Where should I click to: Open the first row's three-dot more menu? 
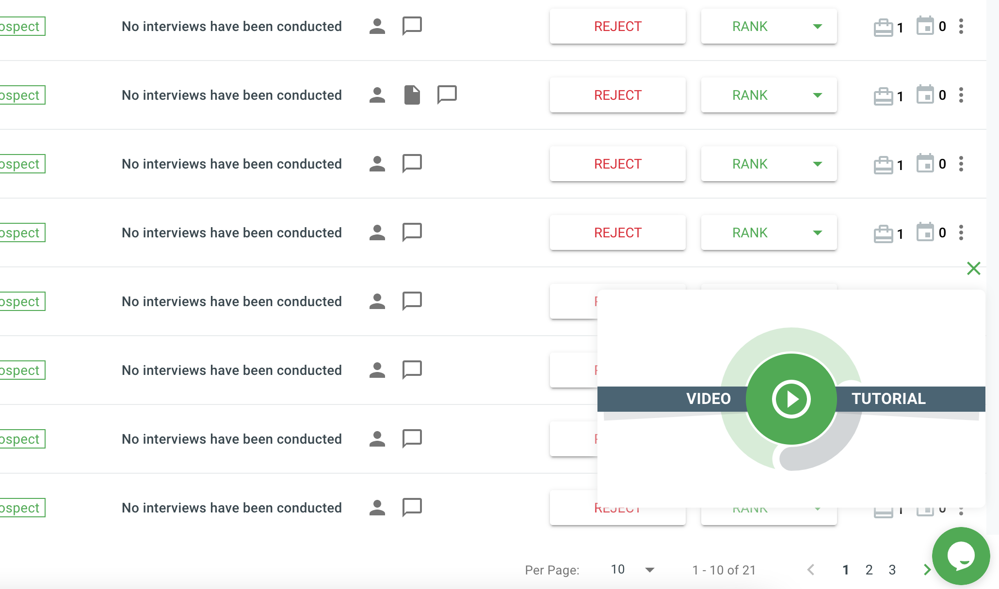coord(961,27)
